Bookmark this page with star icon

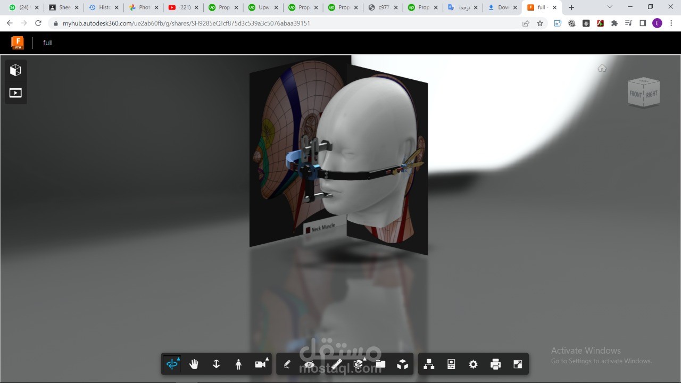click(540, 23)
